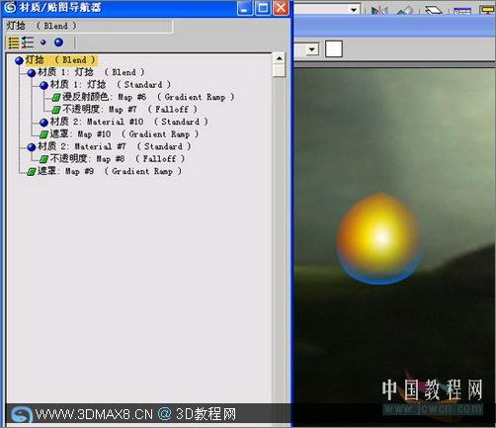Image resolution: width=496 pixels, height=428 pixels.
Task: Click map icon of 不透明度 Map #7
Action: [x=56, y=110]
